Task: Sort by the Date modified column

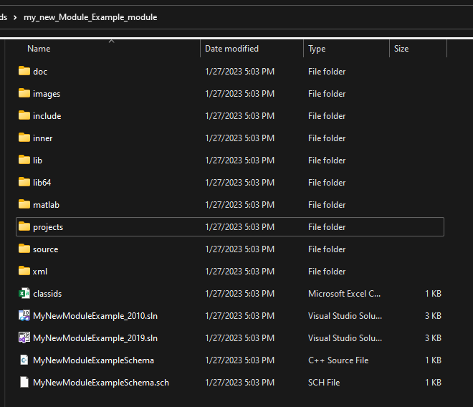Action: (231, 49)
